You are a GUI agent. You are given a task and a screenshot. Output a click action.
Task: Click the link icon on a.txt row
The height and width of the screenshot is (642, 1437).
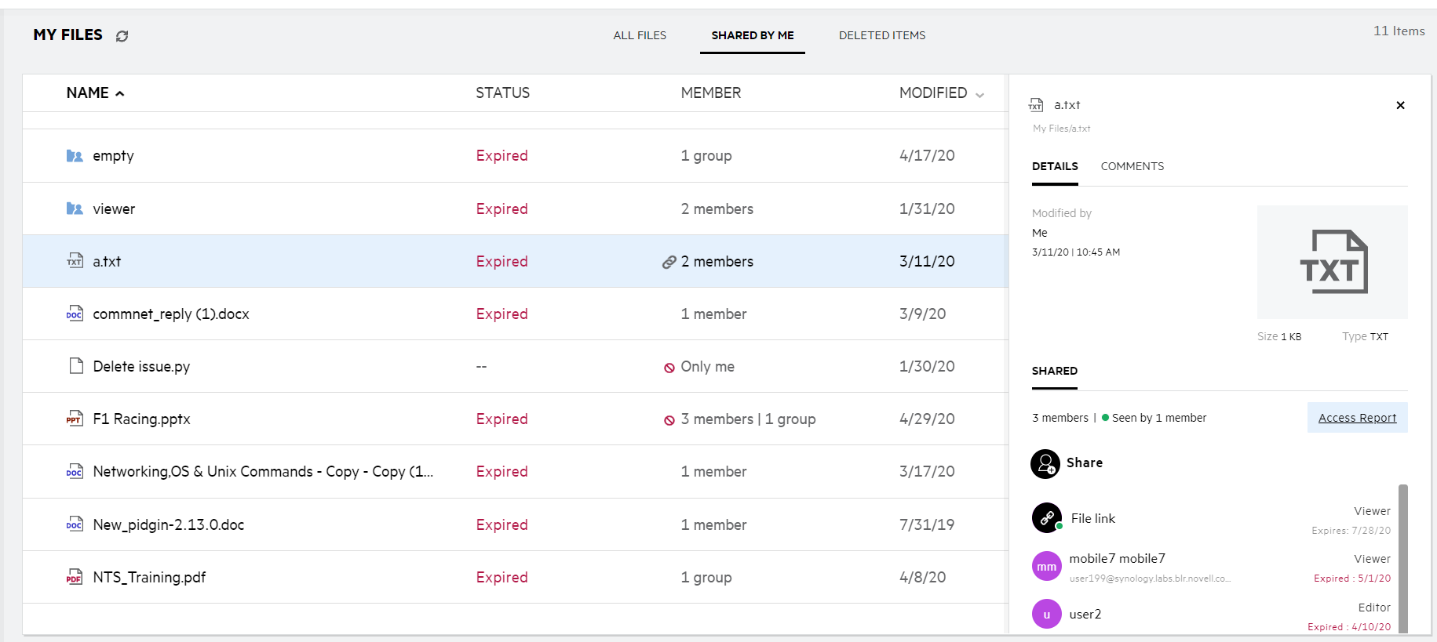[x=669, y=263]
